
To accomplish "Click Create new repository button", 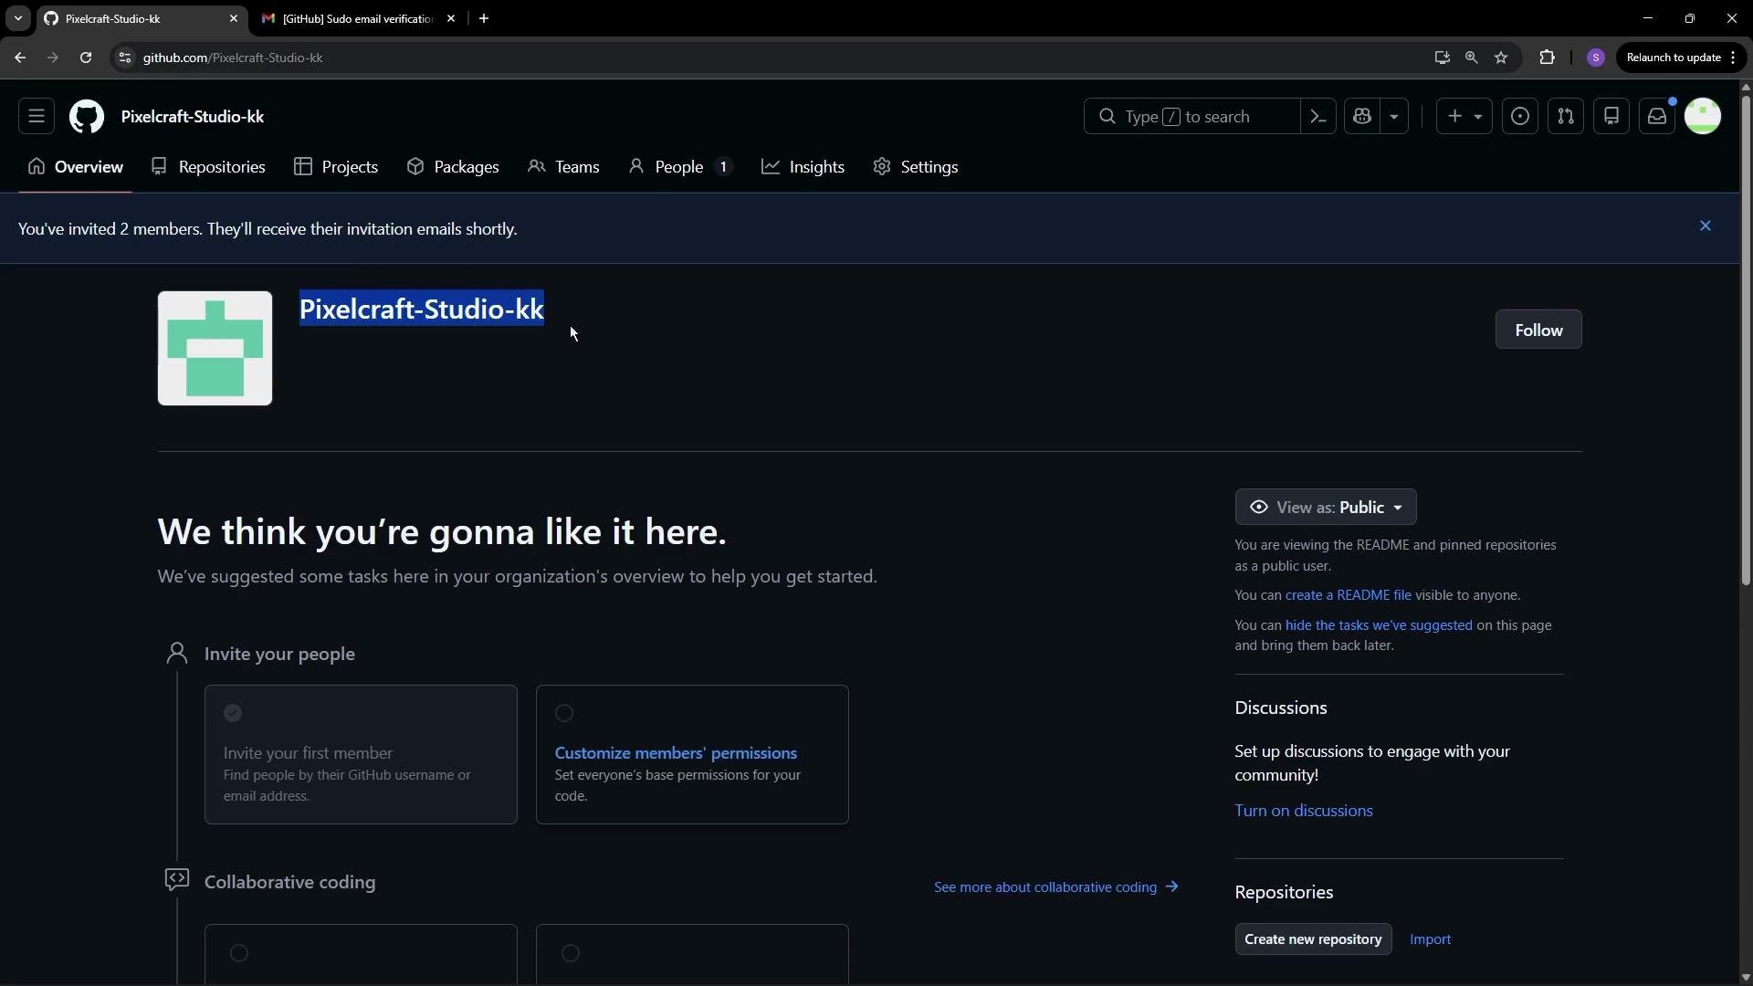I will point(1313,939).
